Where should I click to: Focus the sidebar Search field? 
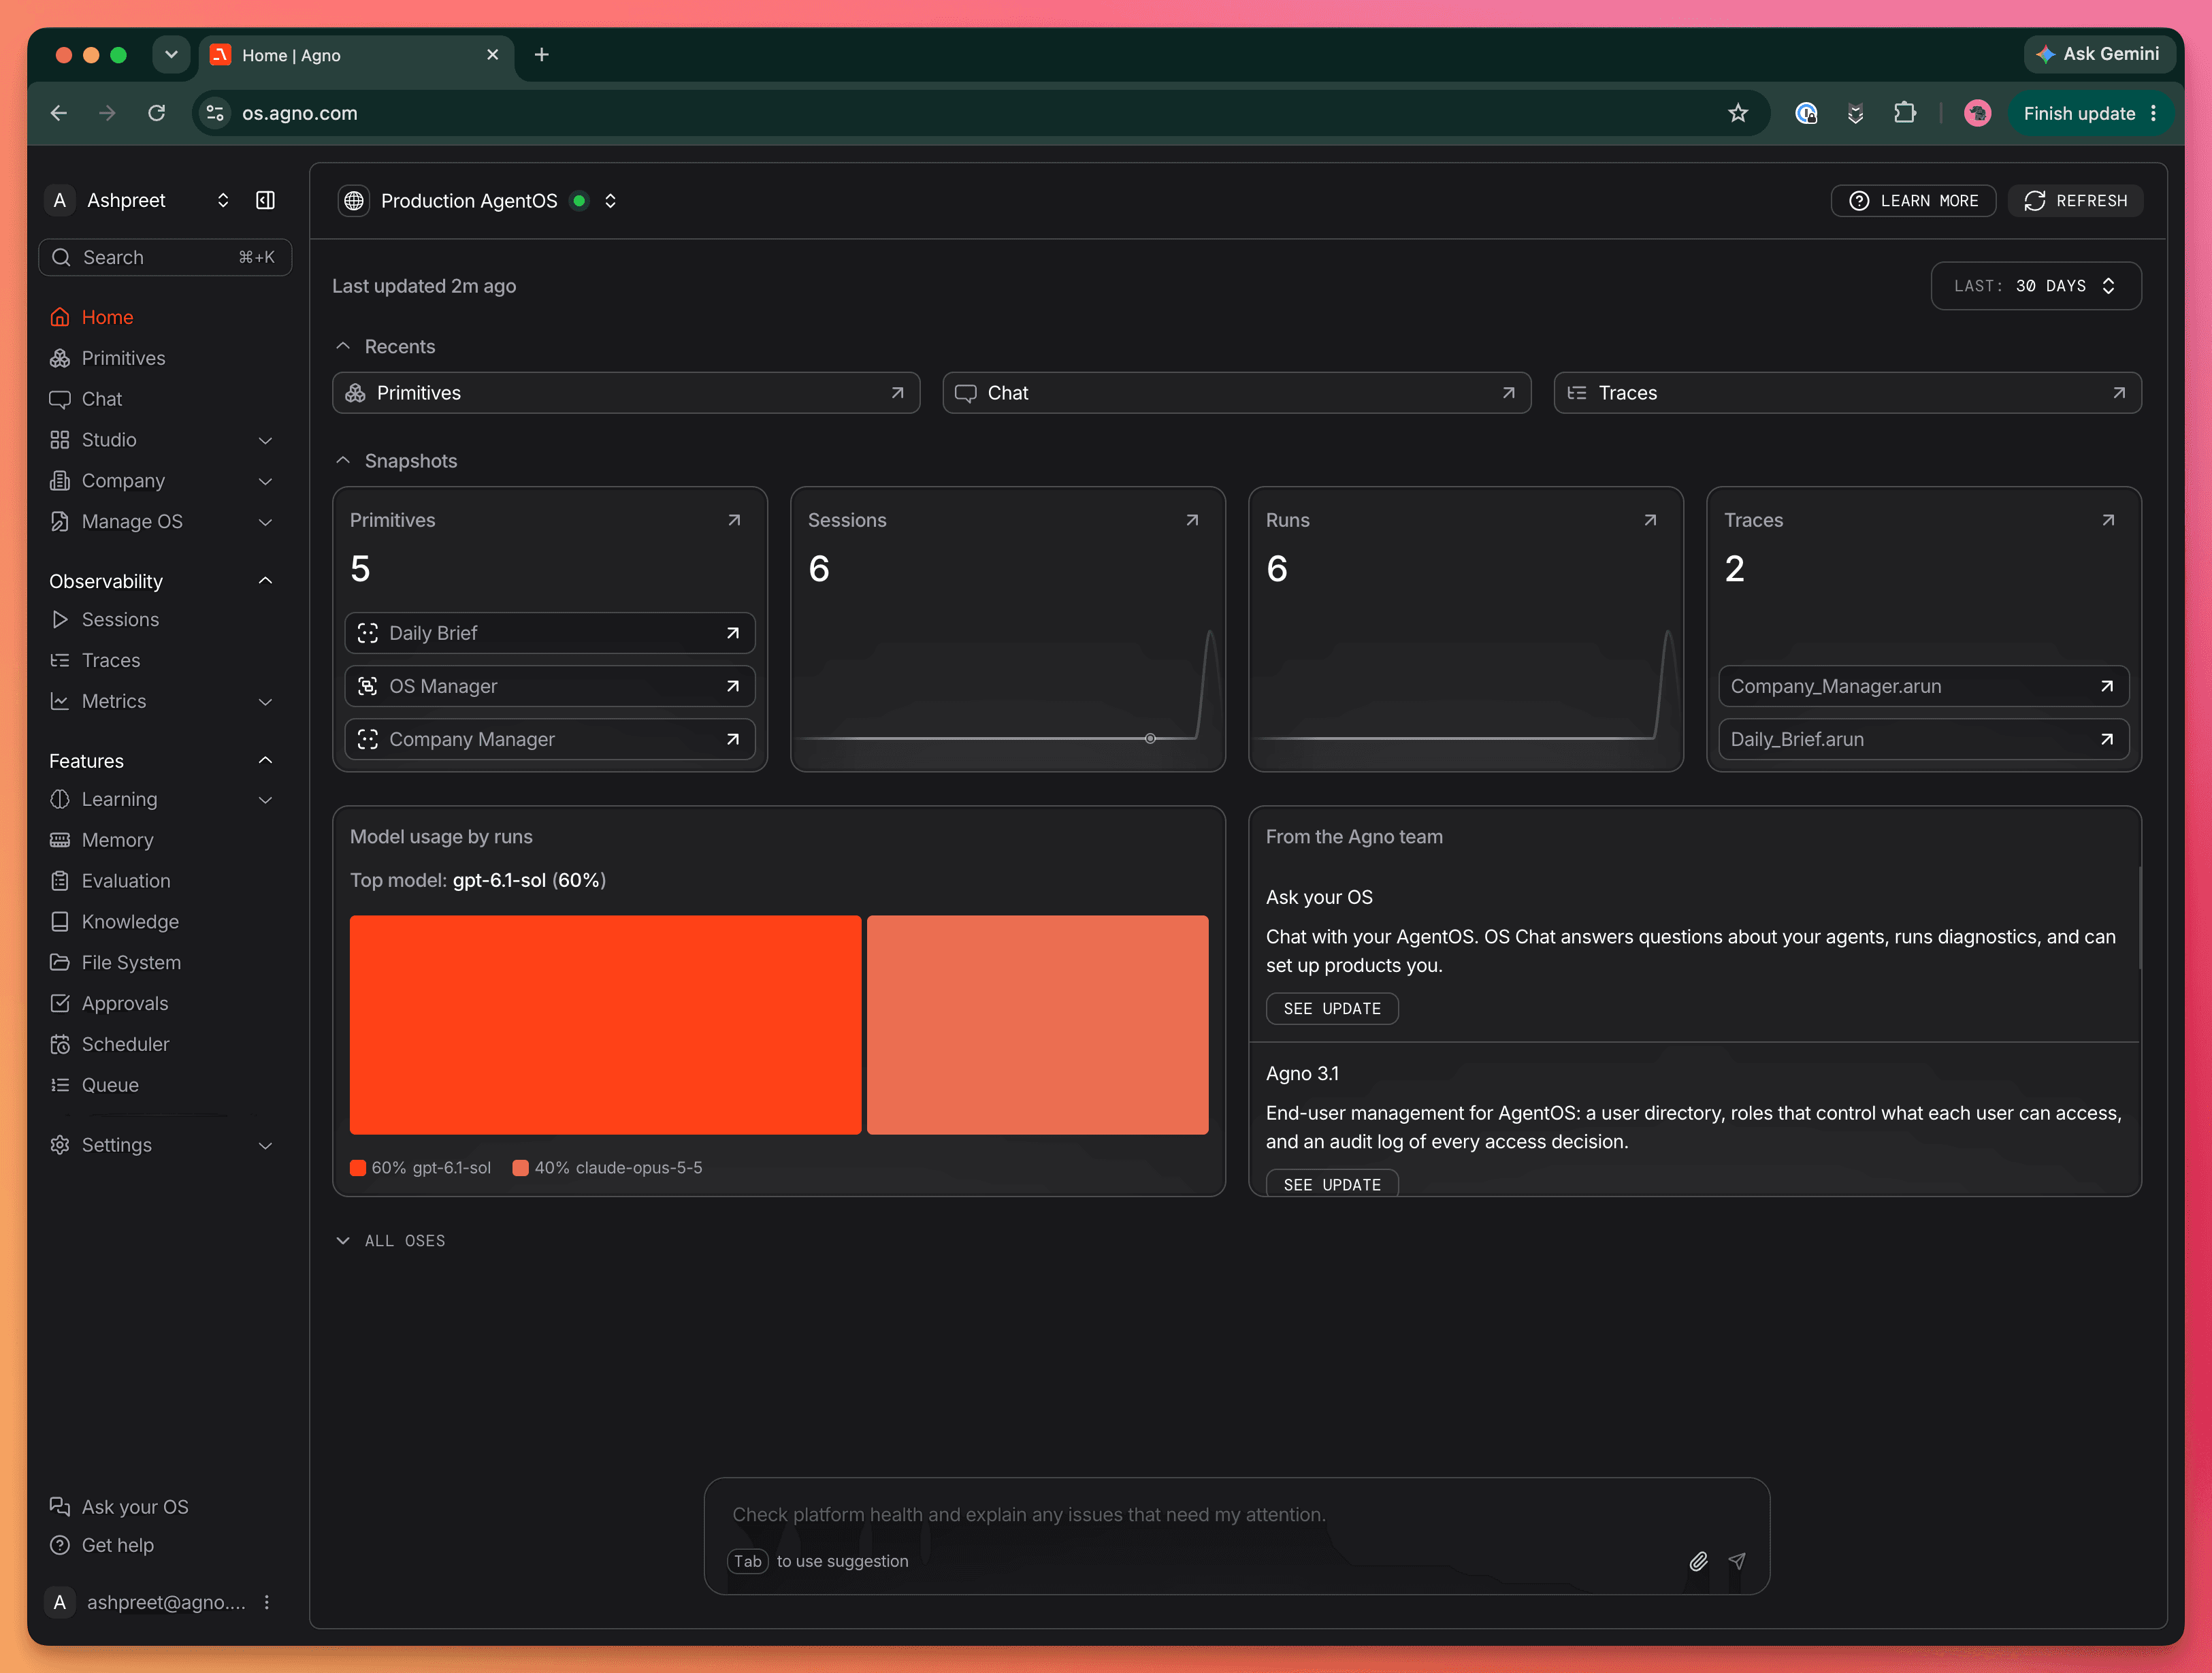[165, 257]
